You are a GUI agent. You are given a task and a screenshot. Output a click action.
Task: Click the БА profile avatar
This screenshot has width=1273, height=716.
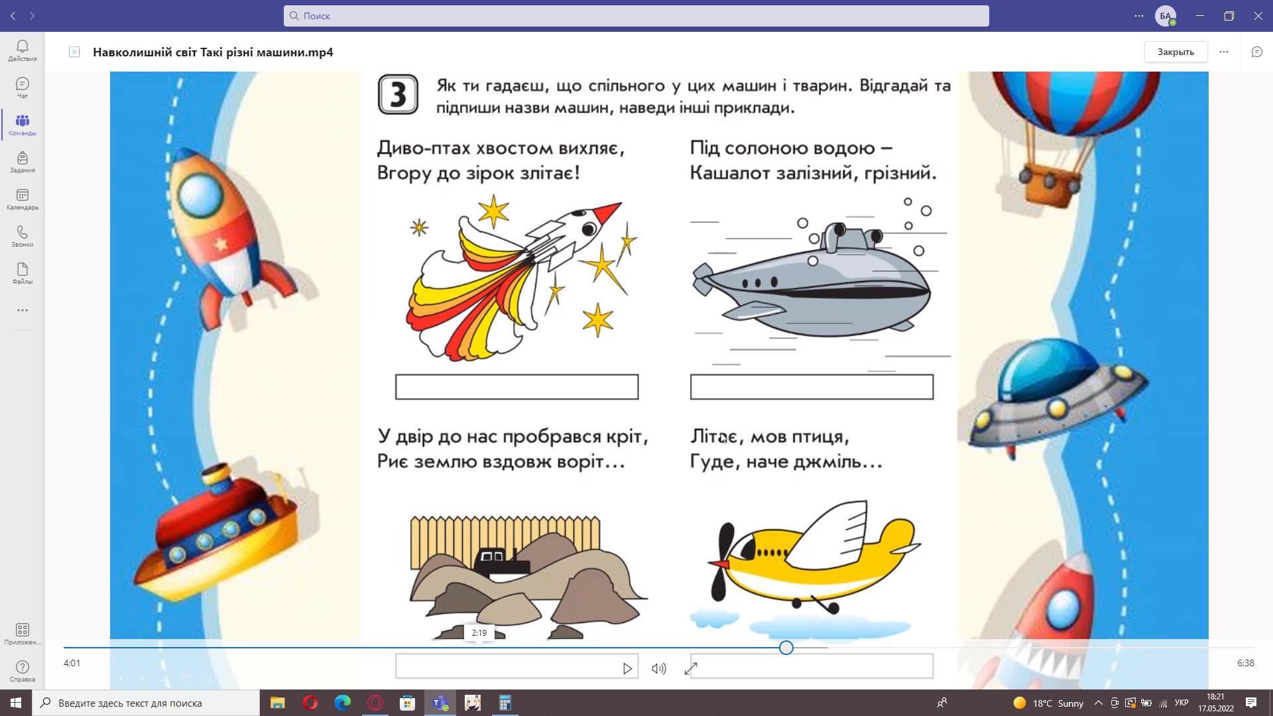pos(1165,16)
